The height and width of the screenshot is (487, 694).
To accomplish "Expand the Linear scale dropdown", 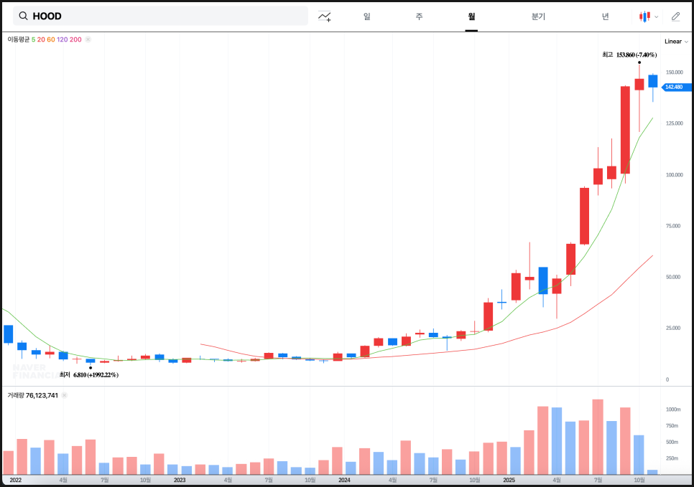I will click(675, 42).
